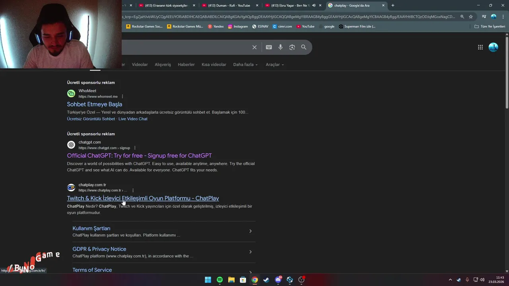
Task: Click the volume speaker tray icon
Action: (x=482, y=280)
